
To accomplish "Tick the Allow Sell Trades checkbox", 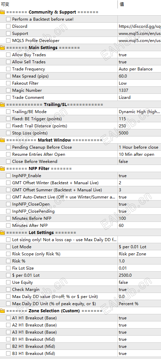I will [8, 62].
